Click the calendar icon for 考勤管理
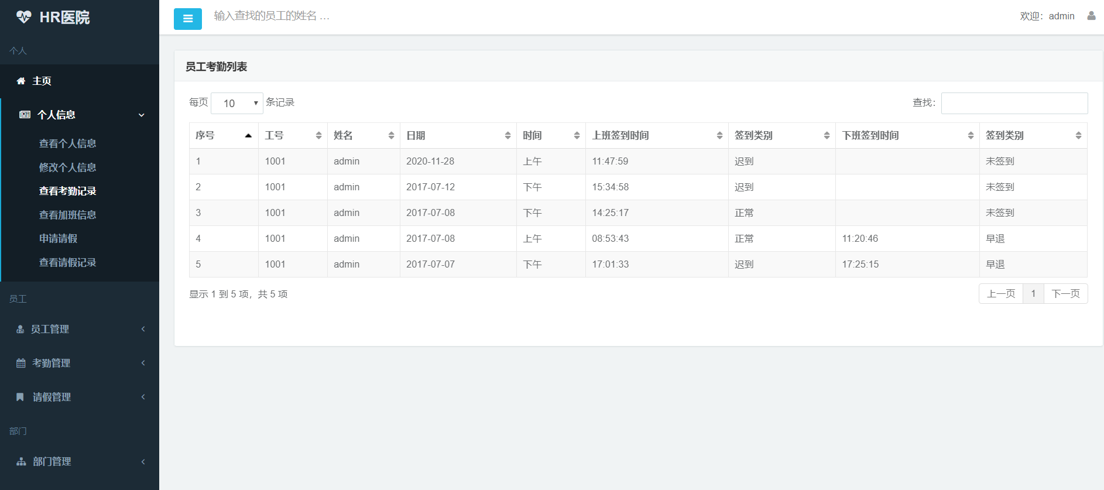The image size is (1104, 490). pos(21,363)
